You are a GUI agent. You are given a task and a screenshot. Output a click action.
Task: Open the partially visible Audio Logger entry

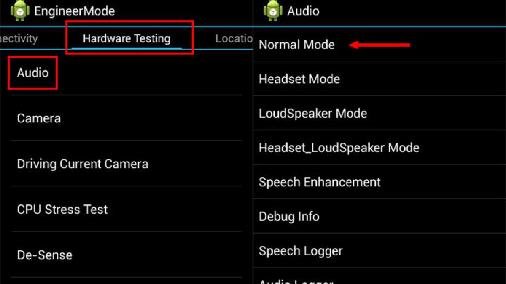coord(379,276)
